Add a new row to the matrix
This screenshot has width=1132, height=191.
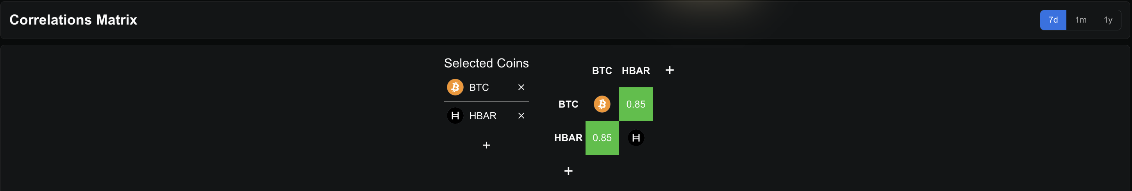click(568, 171)
